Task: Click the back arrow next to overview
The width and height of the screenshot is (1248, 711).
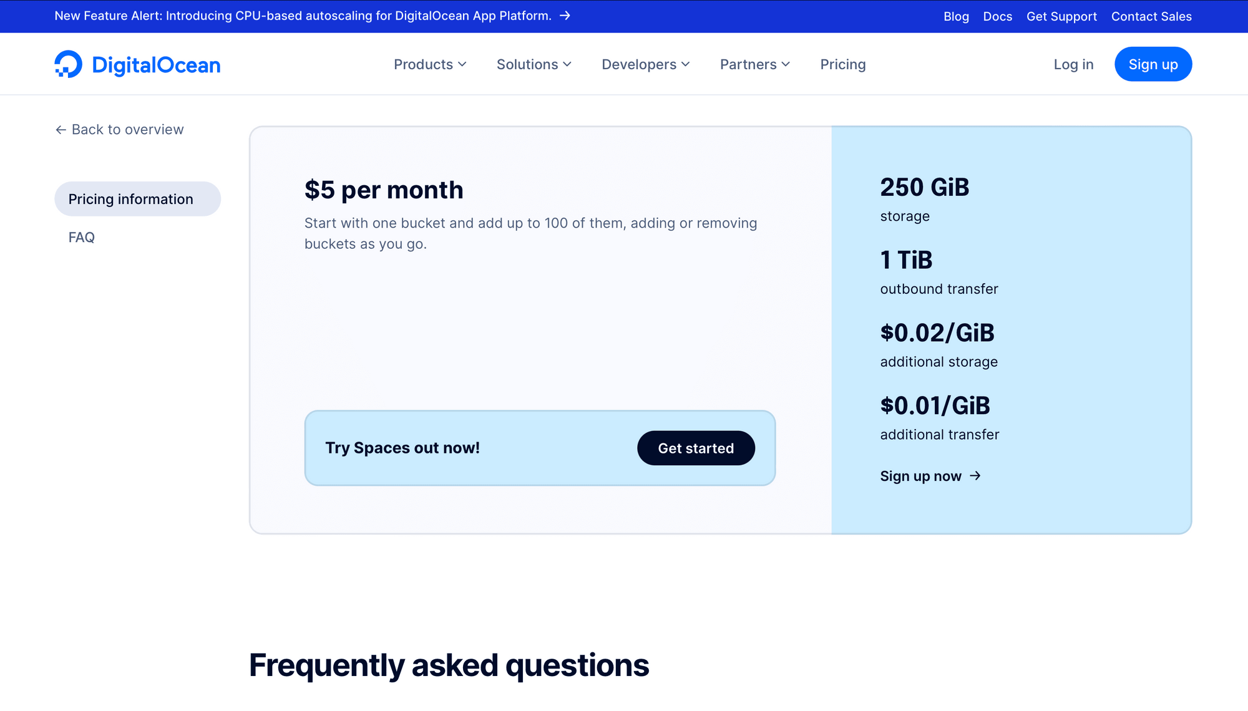Action: click(x=61, y=129)
